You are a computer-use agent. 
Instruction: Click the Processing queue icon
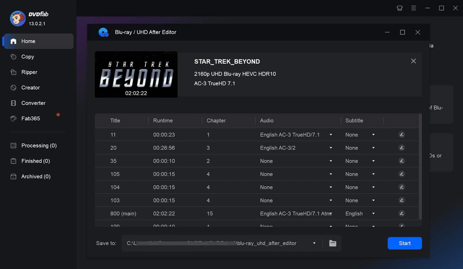tap(13, 146)
